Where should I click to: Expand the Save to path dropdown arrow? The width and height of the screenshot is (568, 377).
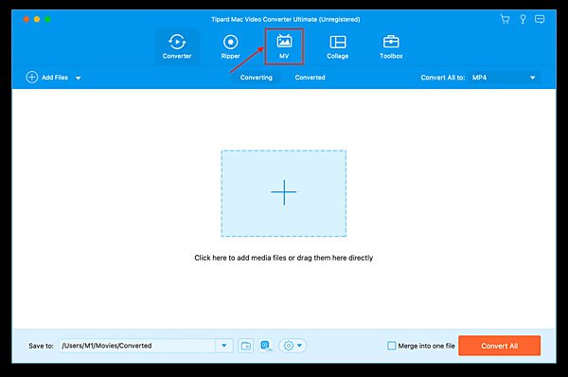[223, 346]
